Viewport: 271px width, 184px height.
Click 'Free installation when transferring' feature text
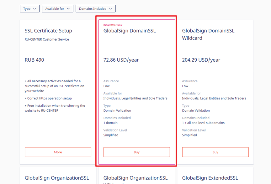pos(55,108)
